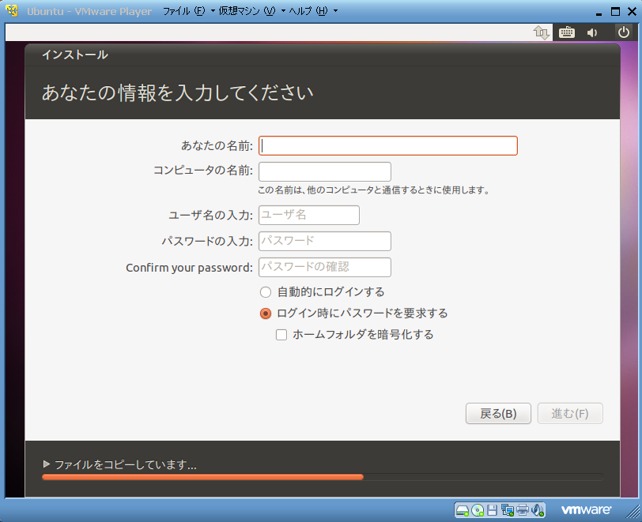Close the VMware Player window
The image size is (642, 522).
(x=633, y=12)
